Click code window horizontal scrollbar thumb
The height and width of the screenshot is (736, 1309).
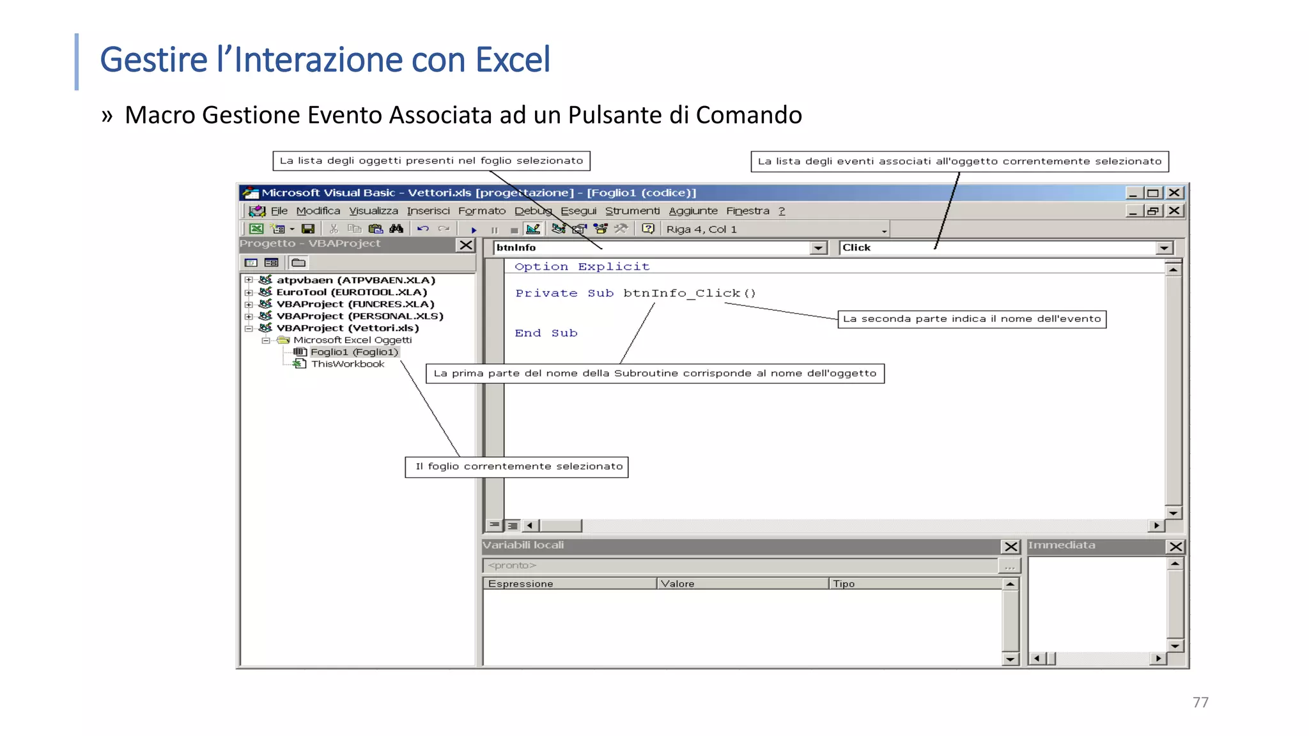(561, 525)
